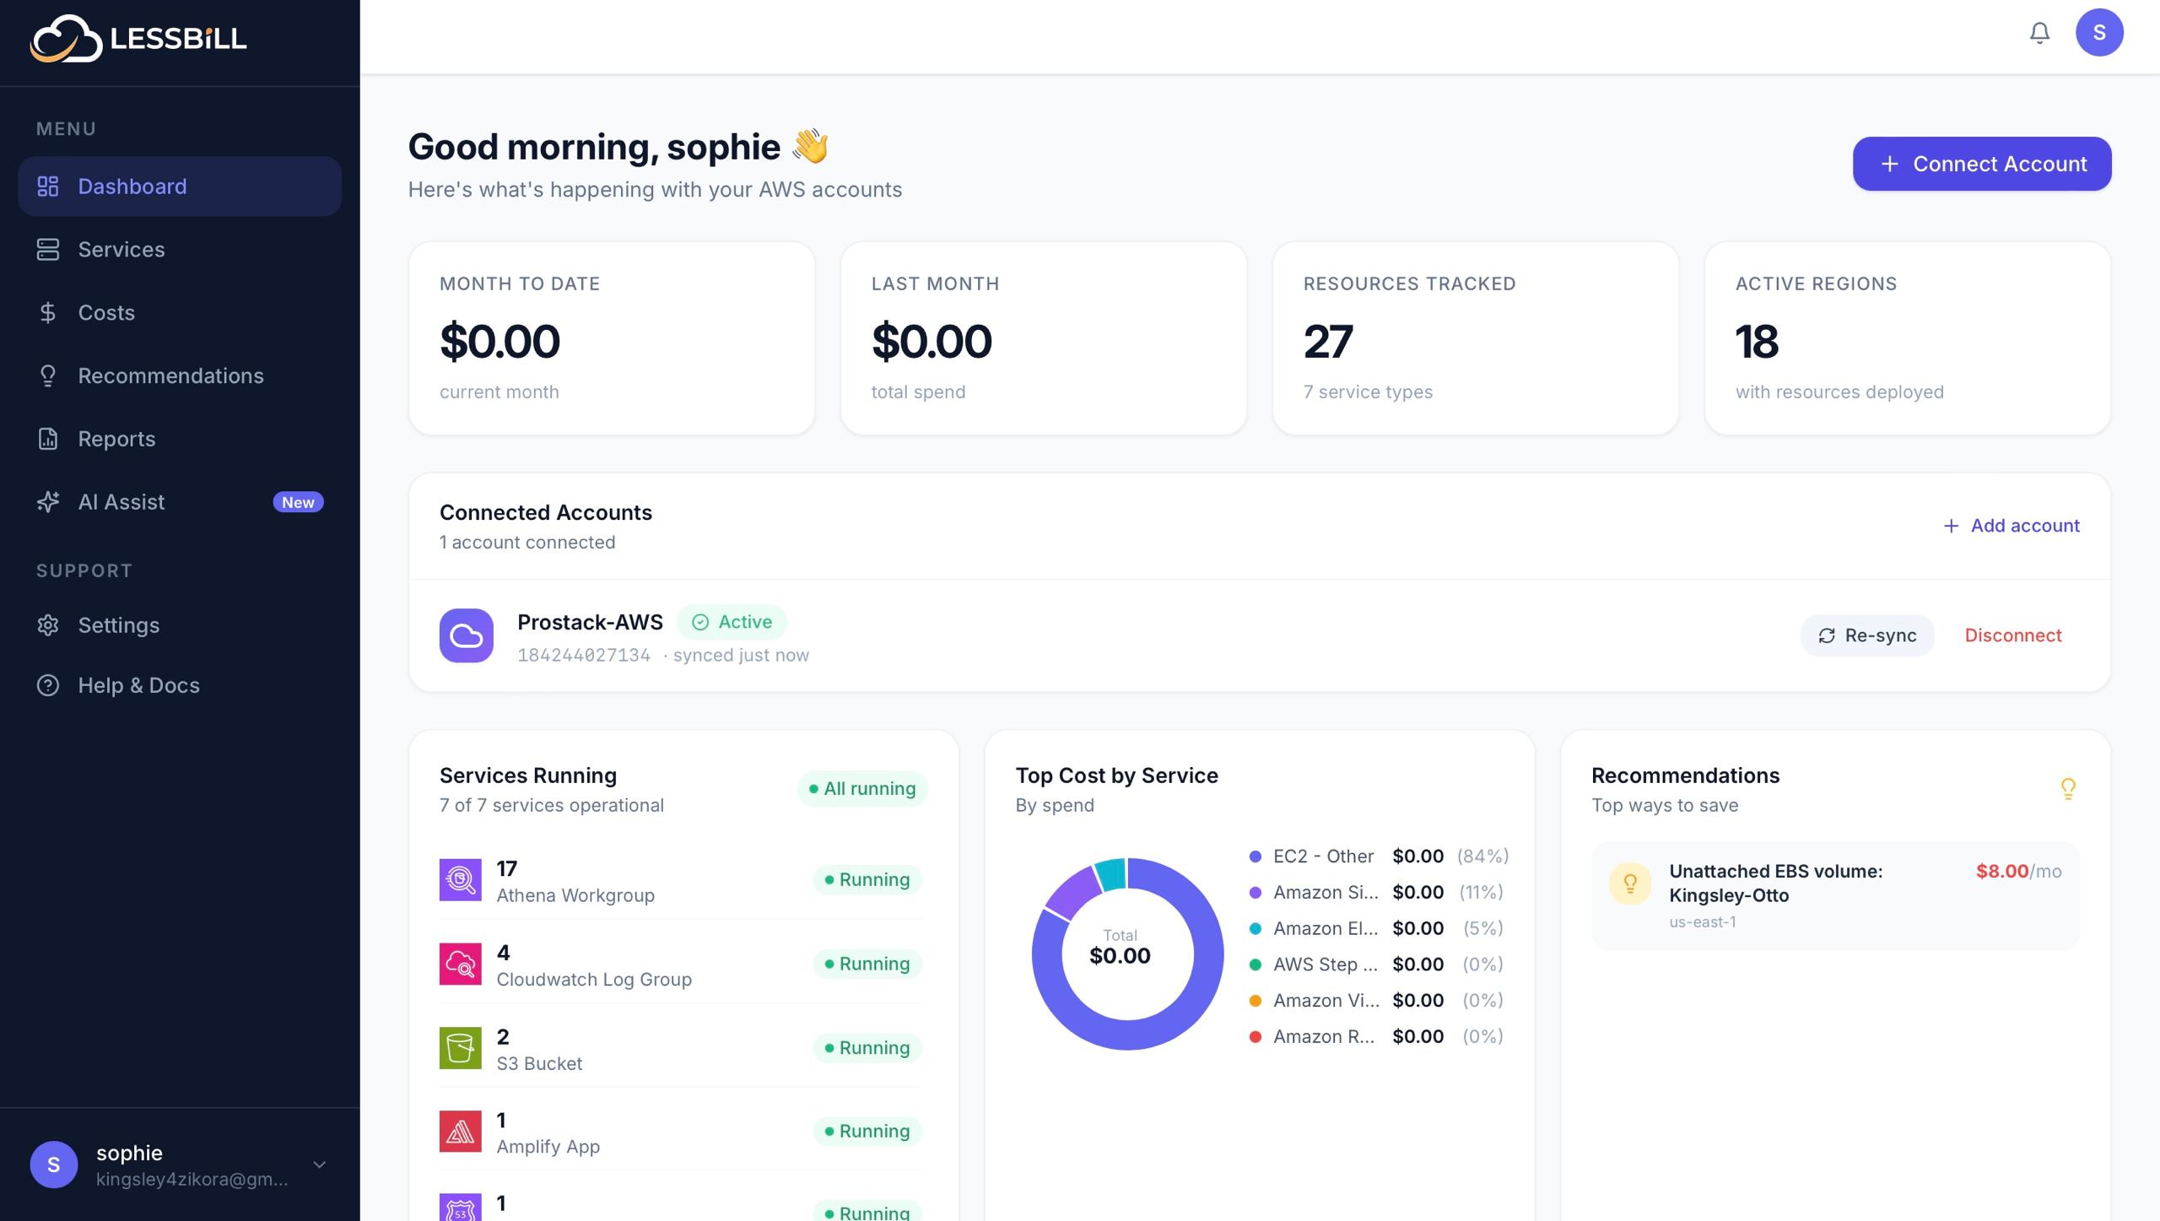This screenshot has width=2160, height=1221.
Task: Click the Running badge for Amplify App
Action: click(867, 1132)
